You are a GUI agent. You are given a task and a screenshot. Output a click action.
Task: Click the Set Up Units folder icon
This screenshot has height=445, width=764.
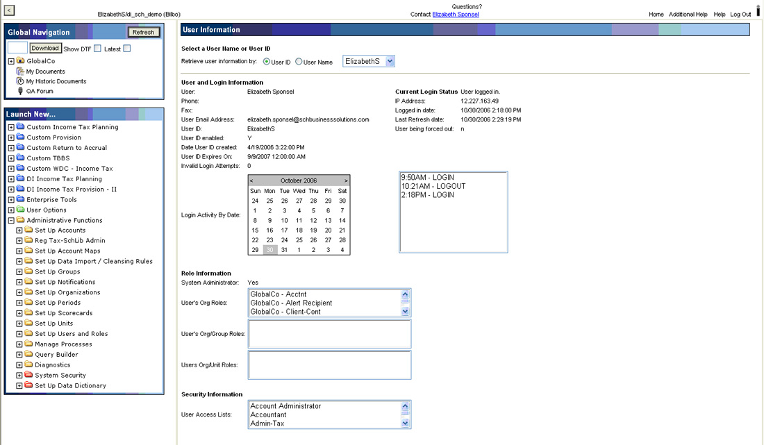click(28, 323)
